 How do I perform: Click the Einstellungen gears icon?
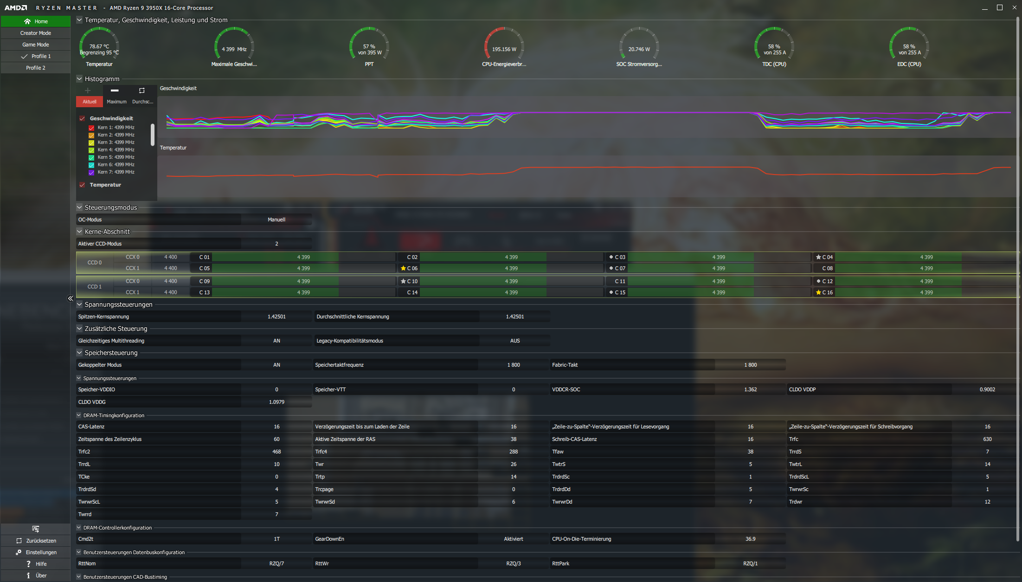pyautogui.click(x=19, y=552)
